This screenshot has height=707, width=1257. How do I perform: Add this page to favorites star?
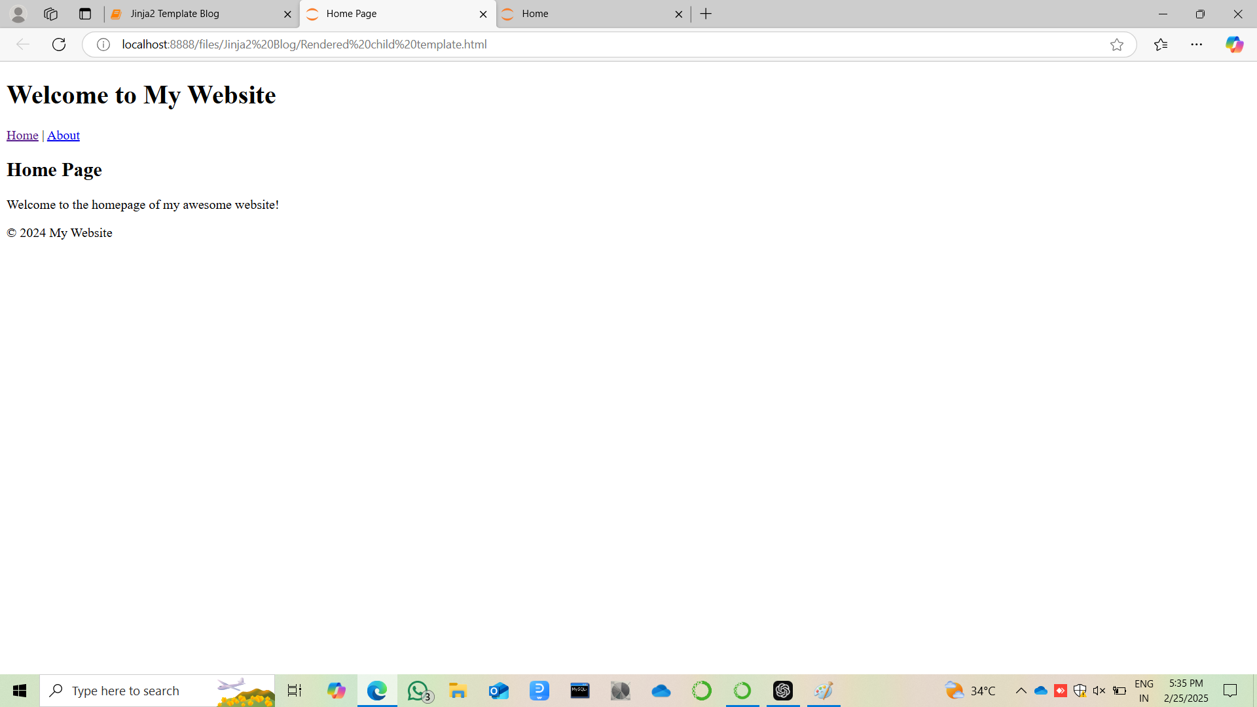[1116, 45]
